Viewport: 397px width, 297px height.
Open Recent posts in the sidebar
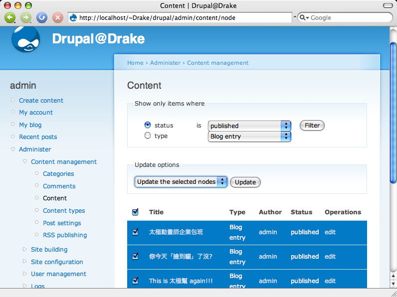[x=38, y=137]
